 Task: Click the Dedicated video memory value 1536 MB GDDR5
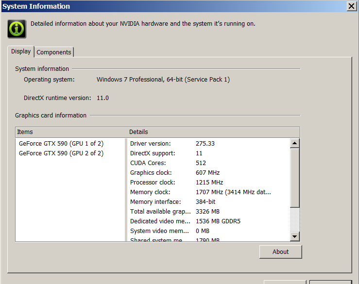point(218,221)
